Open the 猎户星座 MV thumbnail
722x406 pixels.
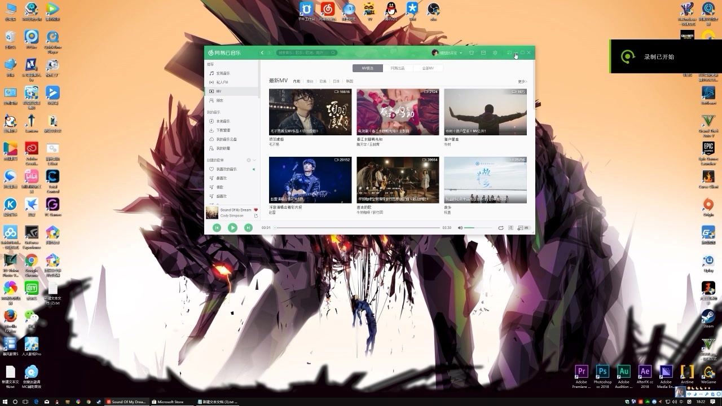click(x=485, y=112)
